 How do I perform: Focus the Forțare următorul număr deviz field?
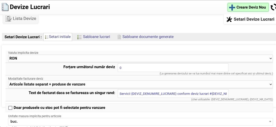tap(173, 68)
